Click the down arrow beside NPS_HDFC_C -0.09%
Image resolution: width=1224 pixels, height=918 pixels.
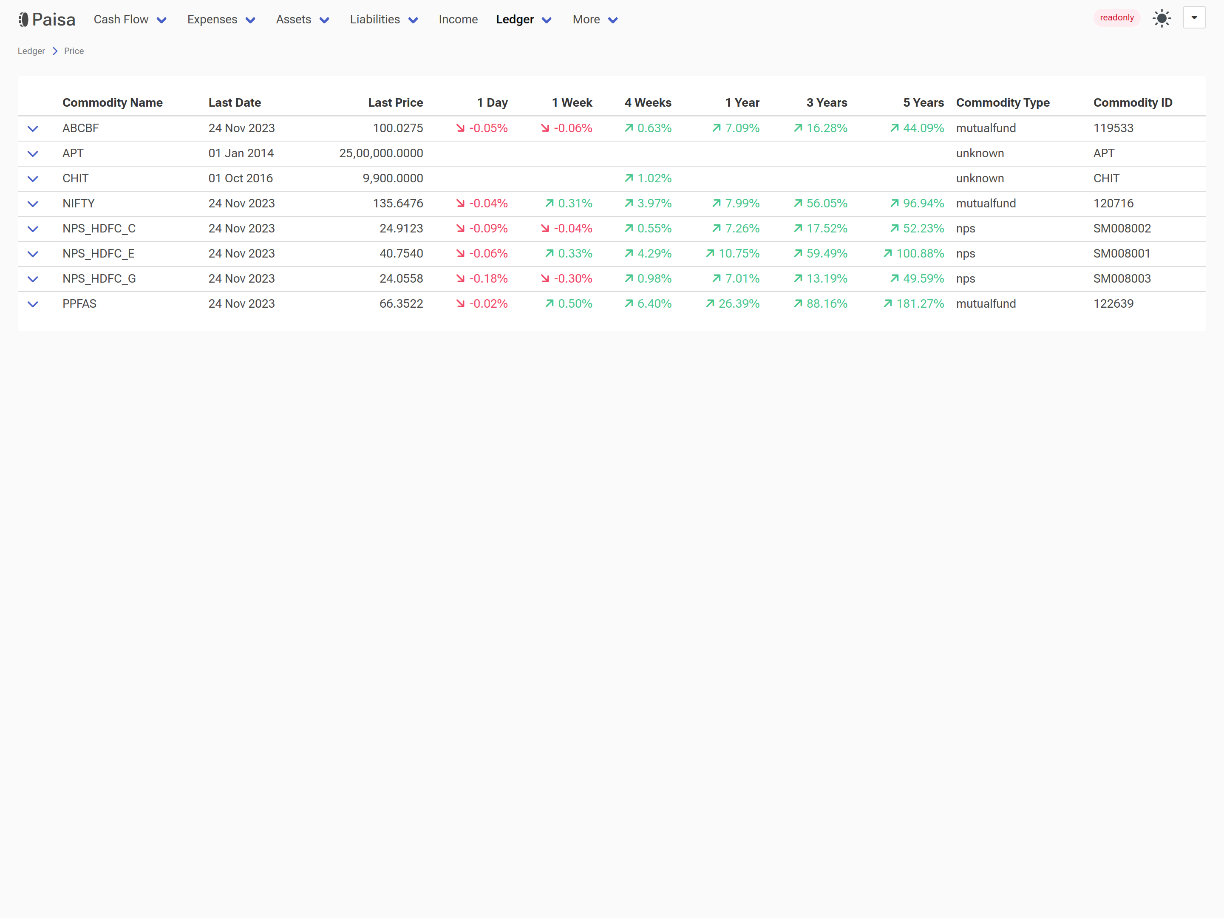460,228
